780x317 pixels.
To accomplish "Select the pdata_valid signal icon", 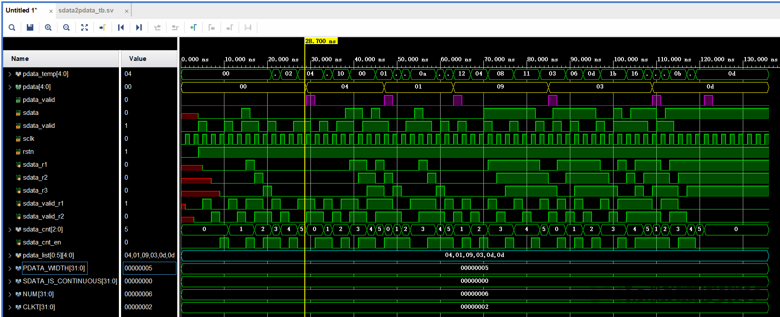I will (x=18, y=100).
